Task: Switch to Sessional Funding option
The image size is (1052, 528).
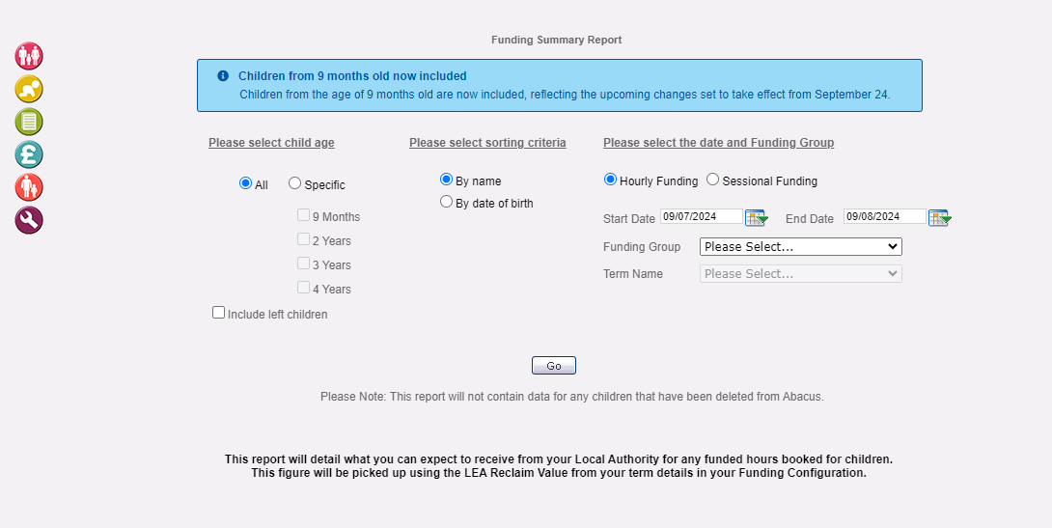Action: [x=712, y=180]
